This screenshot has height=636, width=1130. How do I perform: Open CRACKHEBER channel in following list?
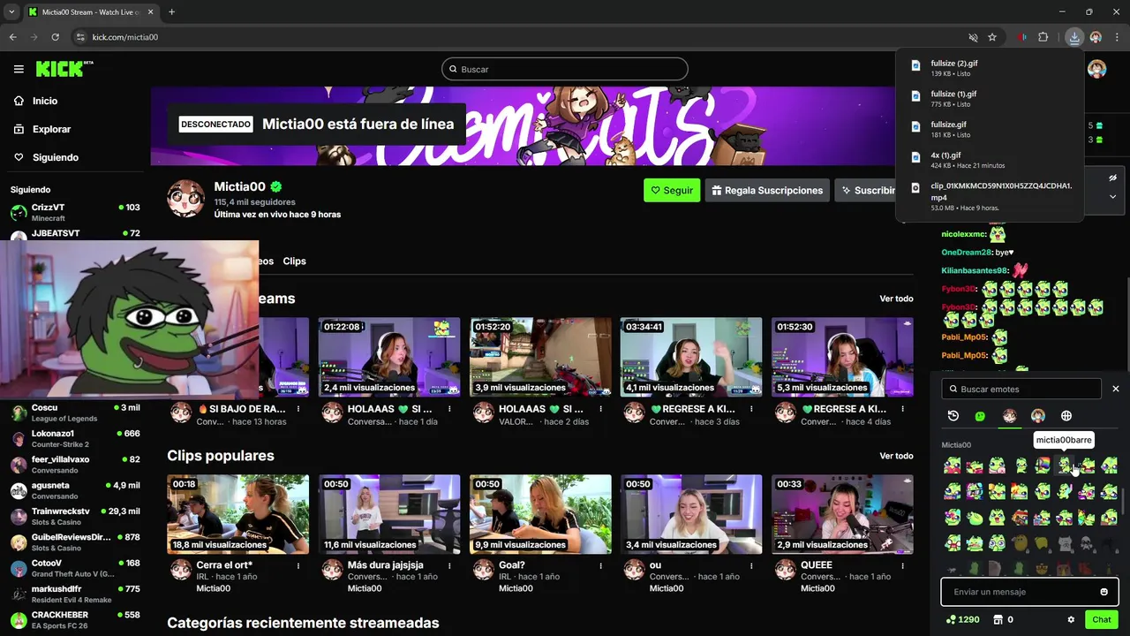[75, 619]
